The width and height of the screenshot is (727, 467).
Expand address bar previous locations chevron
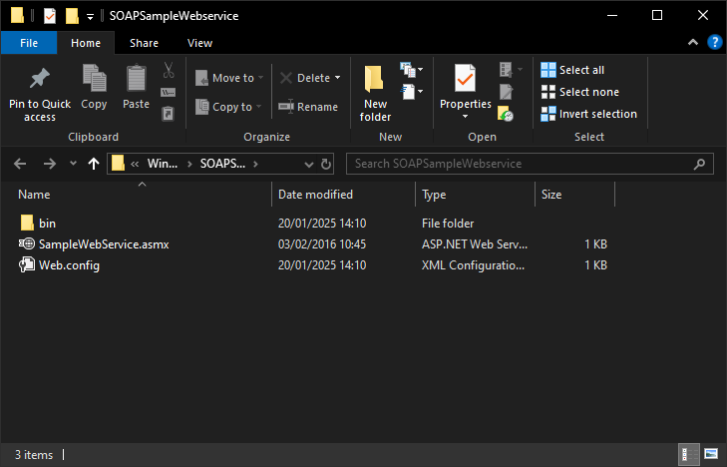click(x=309, y=165)
